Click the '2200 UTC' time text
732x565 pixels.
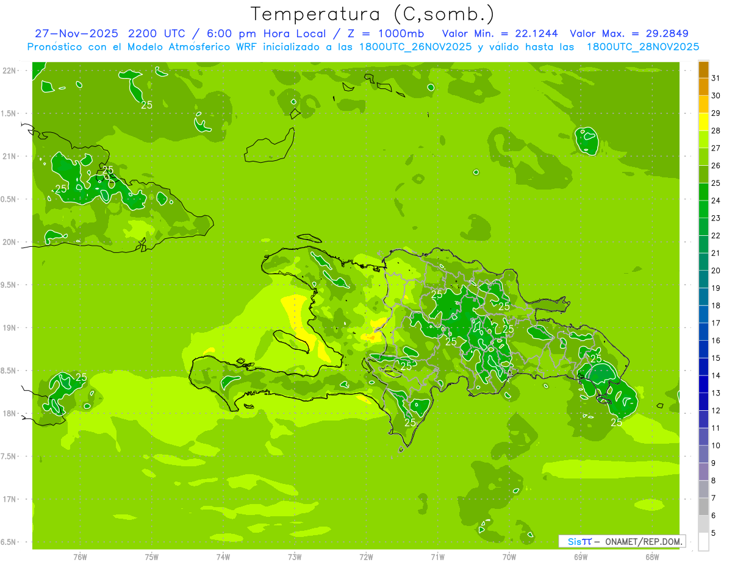156,34
